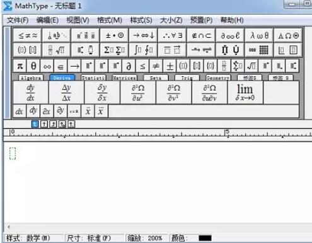Insert square root template from small bar

tap(251, 66)
